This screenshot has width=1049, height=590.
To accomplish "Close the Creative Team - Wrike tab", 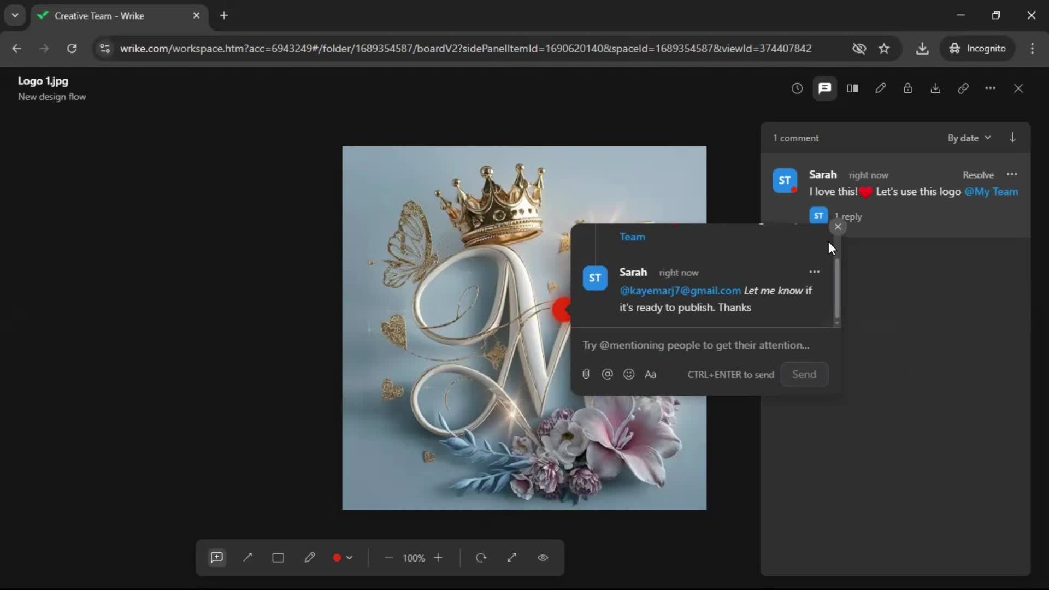I will (x=196, y=16).
